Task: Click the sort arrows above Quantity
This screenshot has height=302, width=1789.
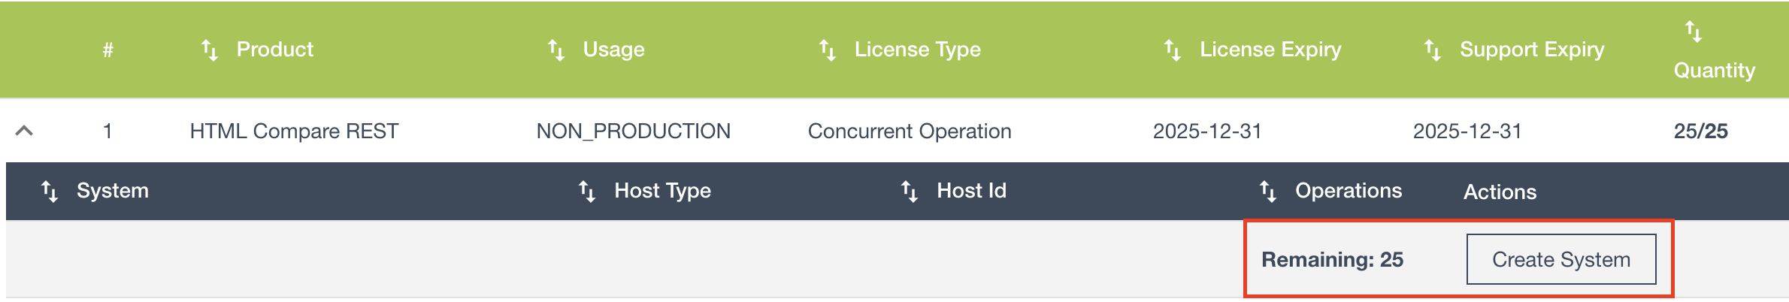Action: 1693,32
